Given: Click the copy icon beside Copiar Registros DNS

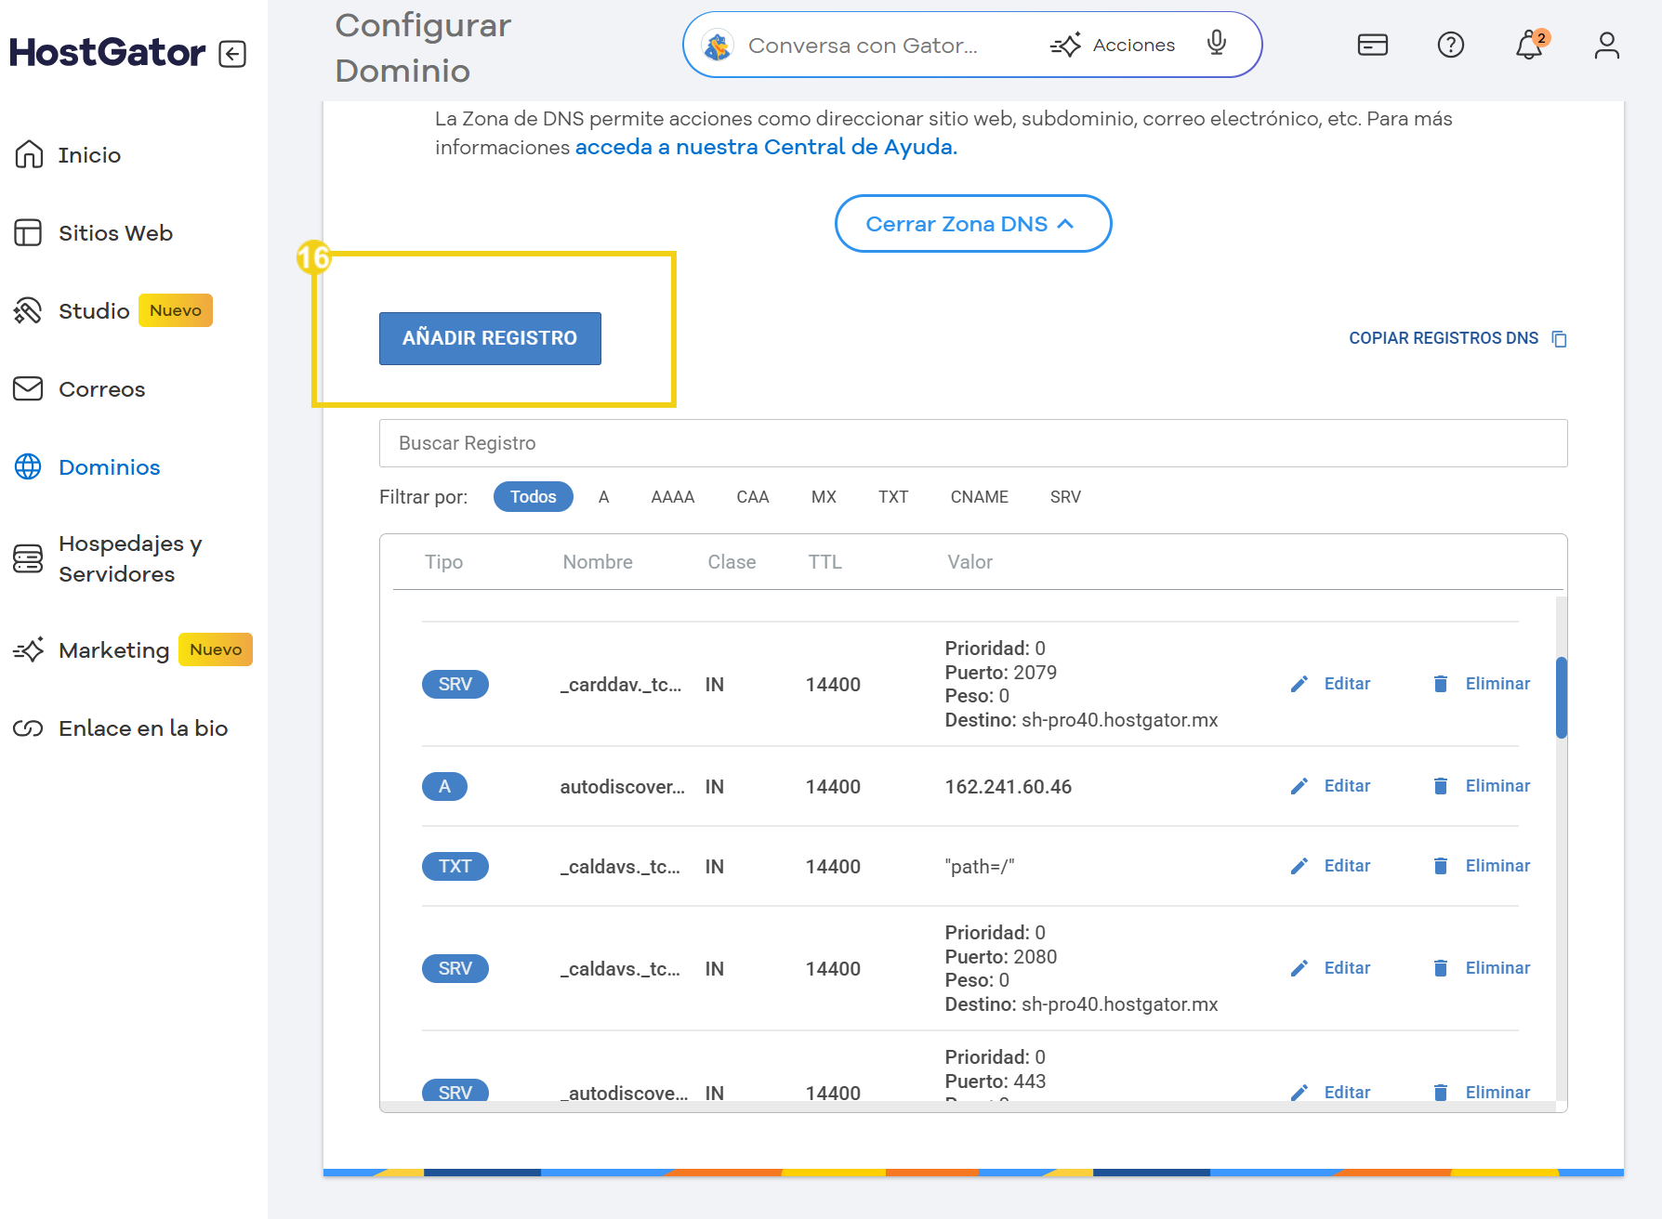Looking at the screenshot, I should pyautogui.click(x=1560, y=339).
